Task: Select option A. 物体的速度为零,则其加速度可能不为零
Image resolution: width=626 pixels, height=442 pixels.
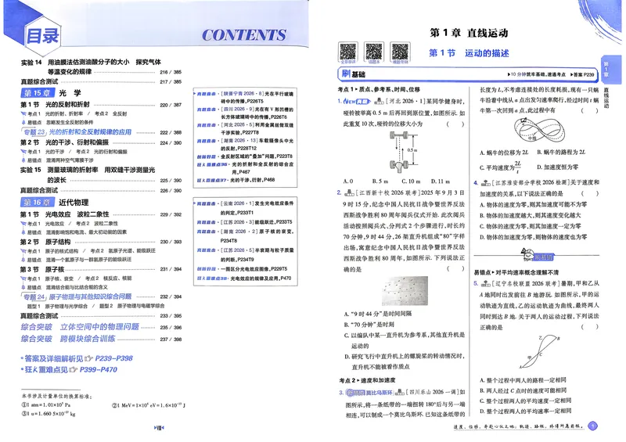Action: (533, 204)
